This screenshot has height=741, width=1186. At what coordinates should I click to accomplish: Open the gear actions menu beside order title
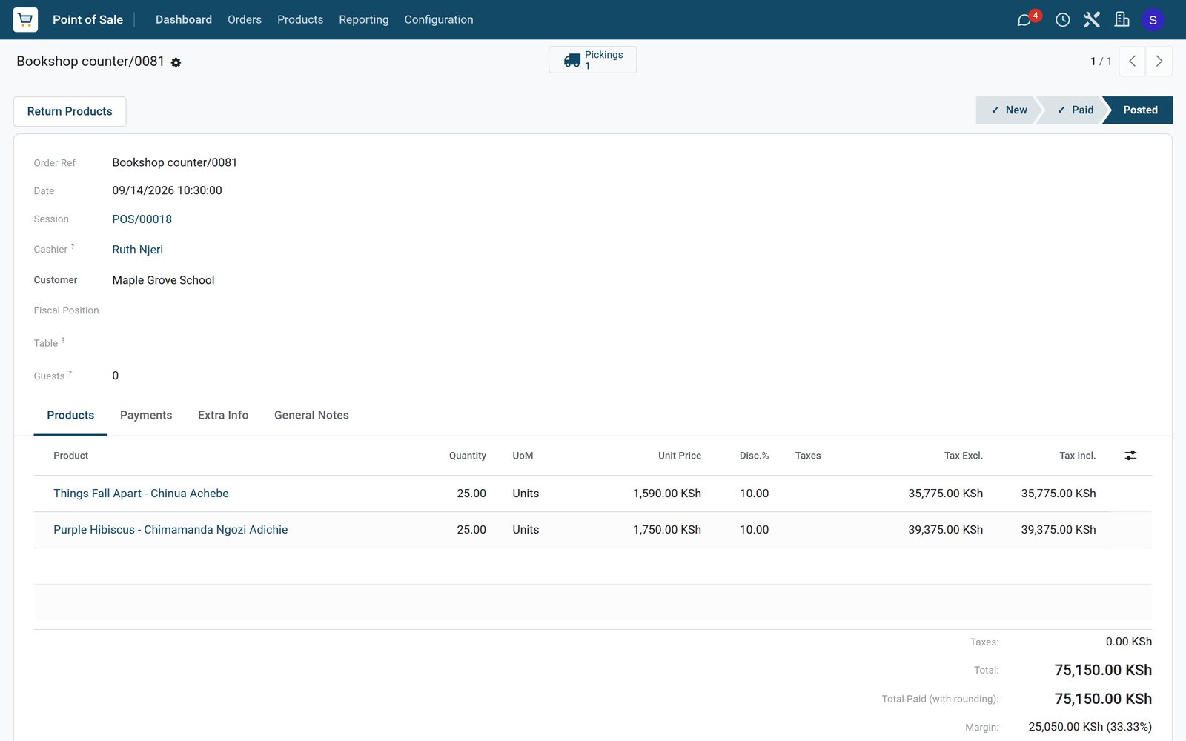click(x=176, y=62)
